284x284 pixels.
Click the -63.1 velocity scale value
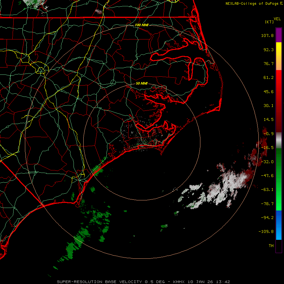tap(267, 190)
